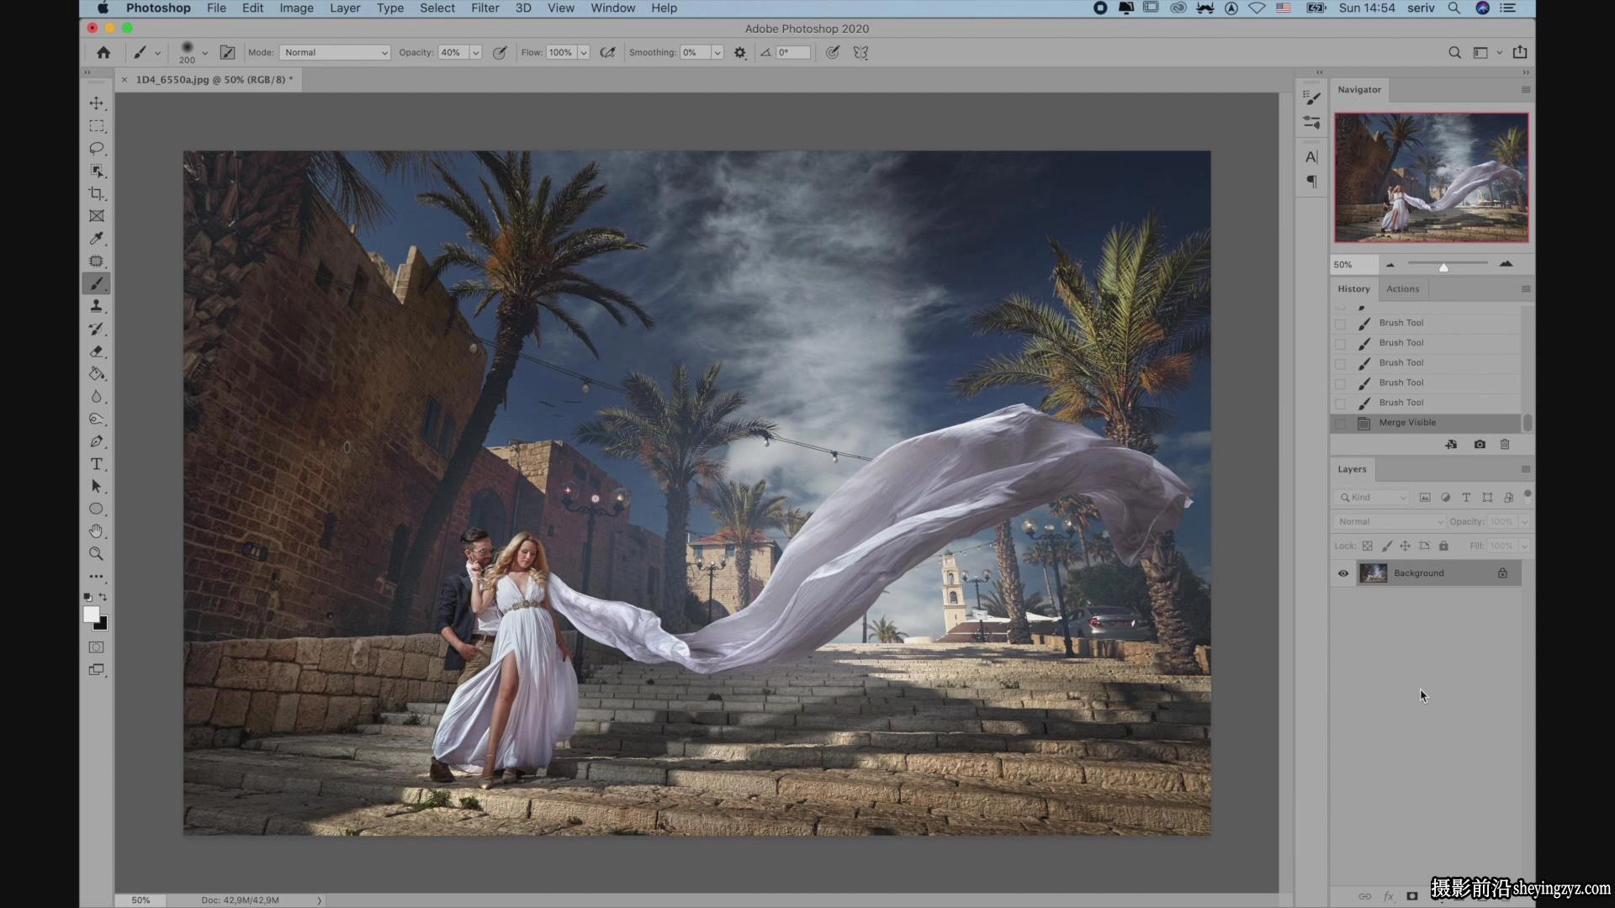The width and height of the screenshot is (1615, 908).
Task: Adjust the Navigator zoom slider
Action: 1443,267
